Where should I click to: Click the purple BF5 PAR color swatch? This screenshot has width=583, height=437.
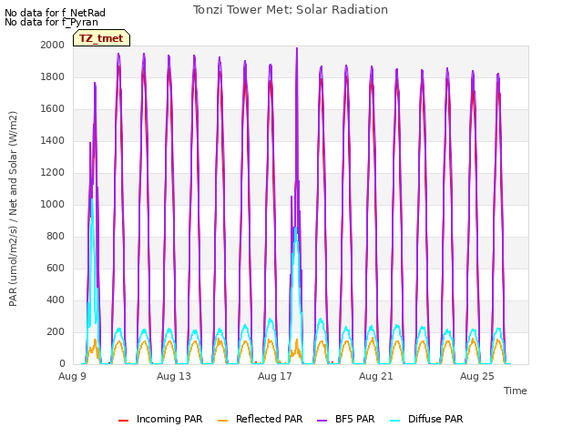[322, 421]
